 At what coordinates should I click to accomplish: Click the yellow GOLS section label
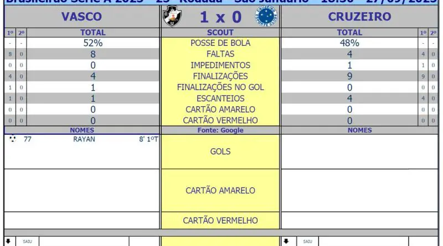pyautogui.click(x=220, y=151)
